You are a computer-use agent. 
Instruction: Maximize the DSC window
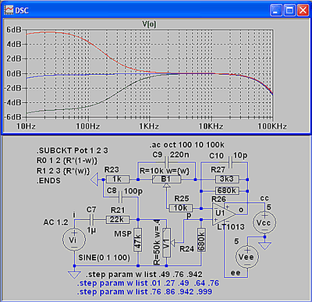pyautogui.click(x=289, y=10)
